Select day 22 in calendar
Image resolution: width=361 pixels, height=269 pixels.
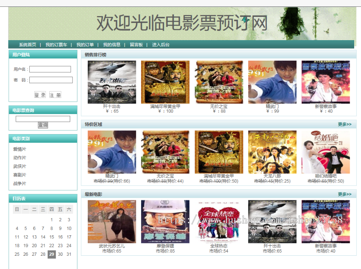pyautogui.click(x=52, y=245)
